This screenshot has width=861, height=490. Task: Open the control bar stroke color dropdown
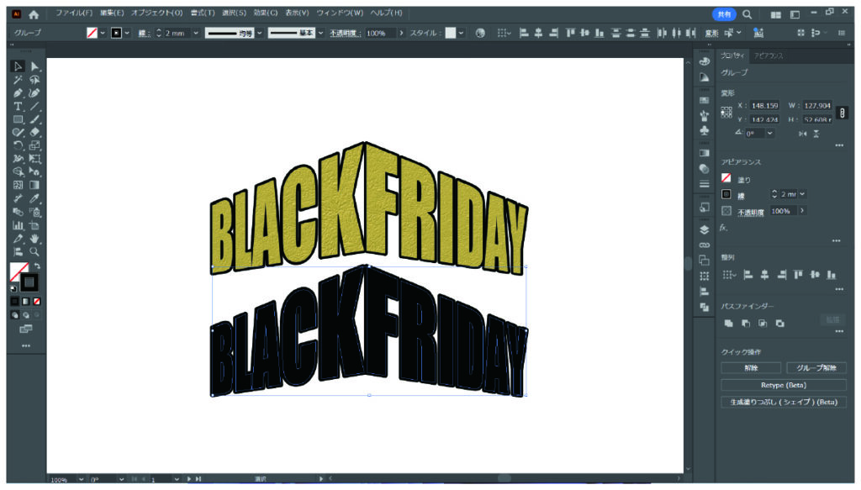point(128,33)
